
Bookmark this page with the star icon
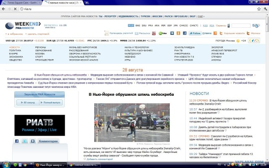click(259, 9)
